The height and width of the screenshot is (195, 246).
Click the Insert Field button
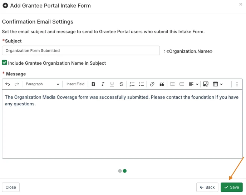[75, 84]
